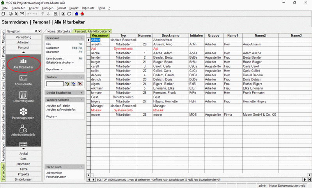Sort by Kurzname column header

coord(100,36)
